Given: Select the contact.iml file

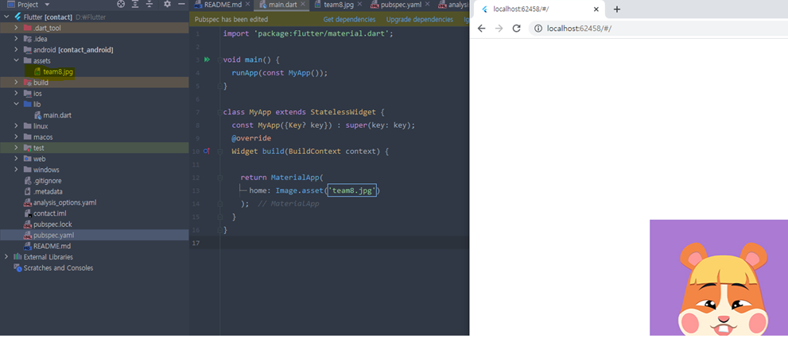Looking at the screenshot, I should click(50, 213).
